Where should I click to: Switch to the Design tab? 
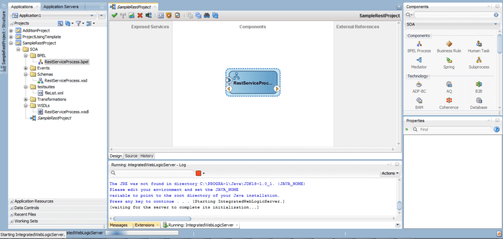click(x=116, y=156)
